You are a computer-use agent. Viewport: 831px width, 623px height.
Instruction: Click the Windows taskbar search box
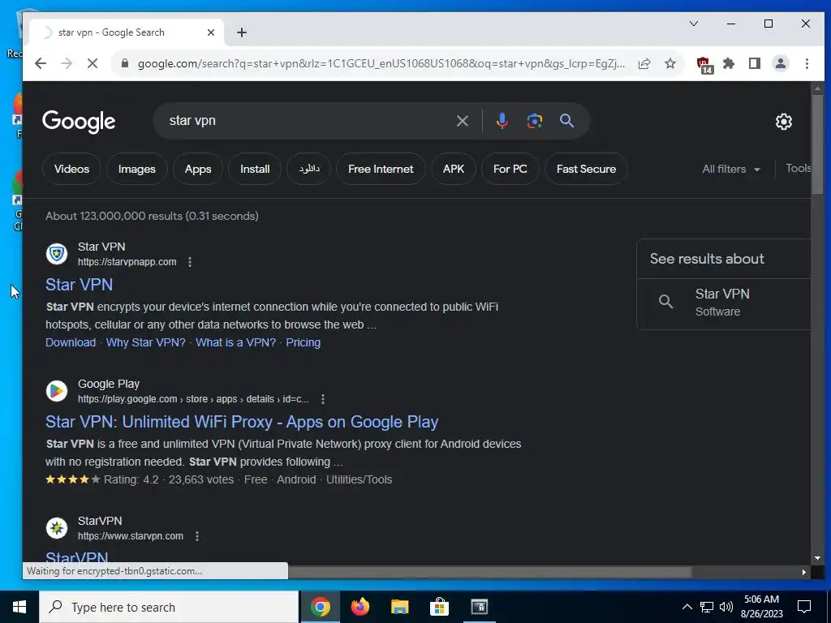(169, 607)
